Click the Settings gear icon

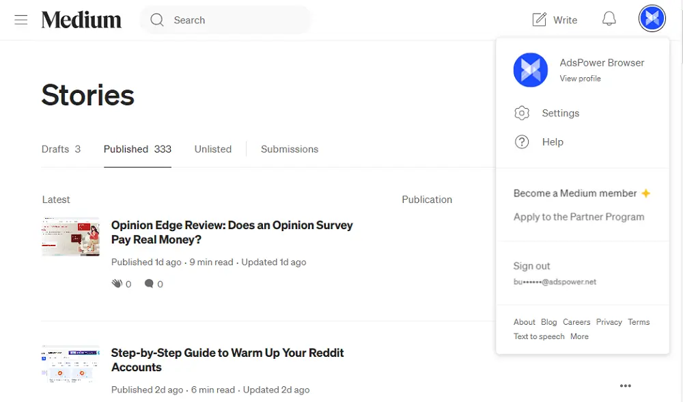click(522, 113)
